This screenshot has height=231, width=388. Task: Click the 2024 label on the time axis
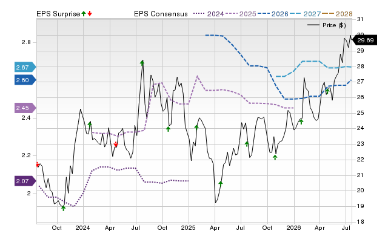coord(82,227)
